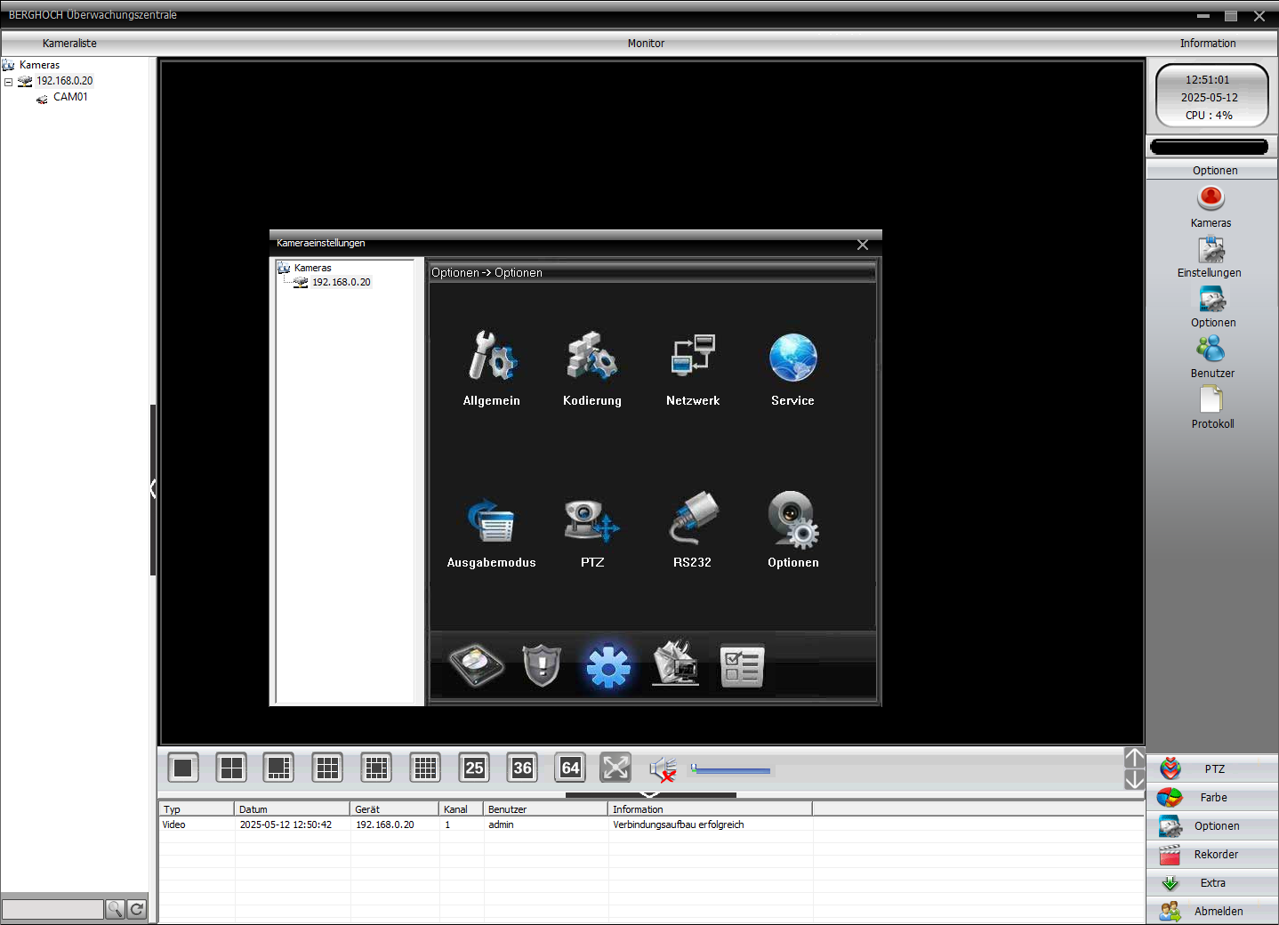Close the Kameraeinstellungen dialog

[863, 245]
